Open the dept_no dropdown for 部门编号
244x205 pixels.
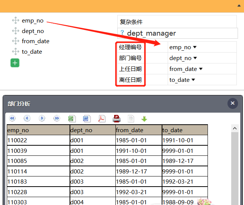point(195,58)
